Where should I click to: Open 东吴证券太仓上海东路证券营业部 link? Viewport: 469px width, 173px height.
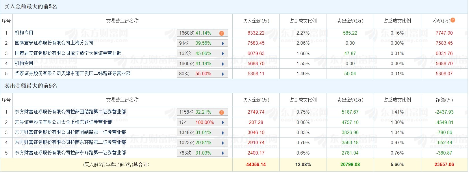click(64, 122)
